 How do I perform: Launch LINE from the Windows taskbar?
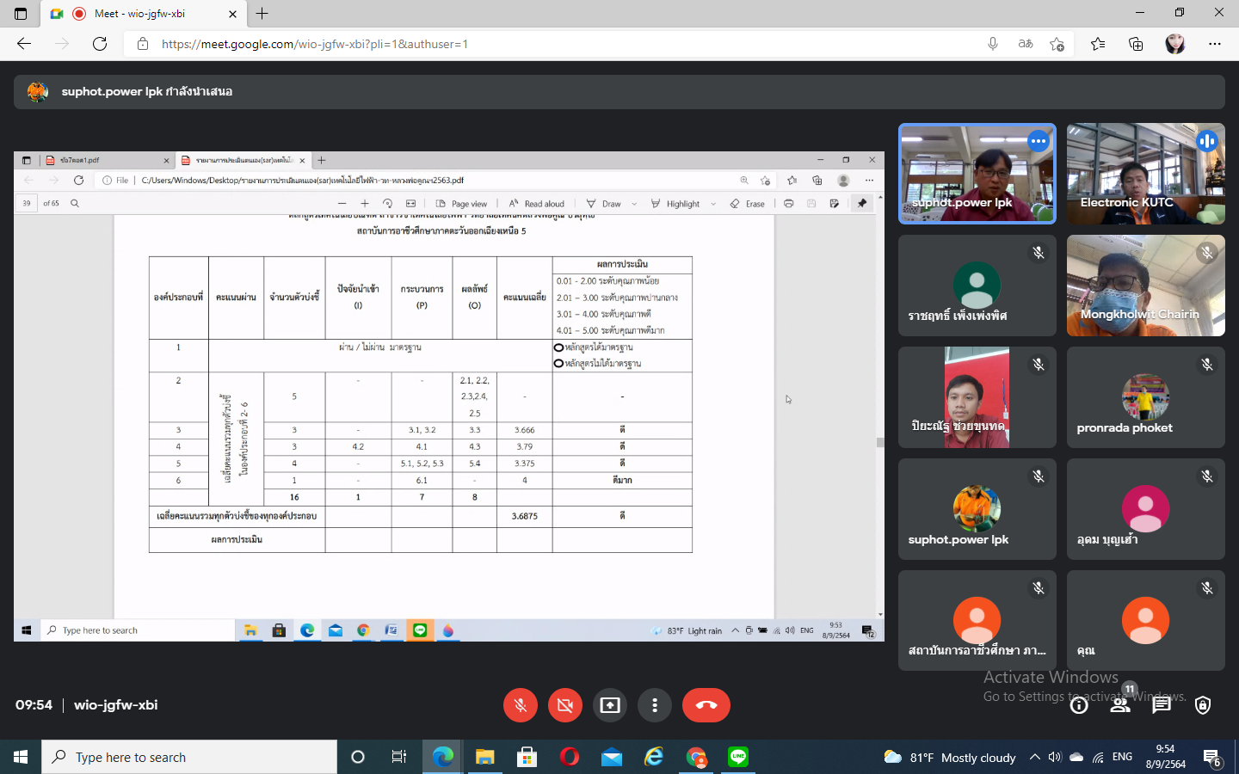pos(738,757)
